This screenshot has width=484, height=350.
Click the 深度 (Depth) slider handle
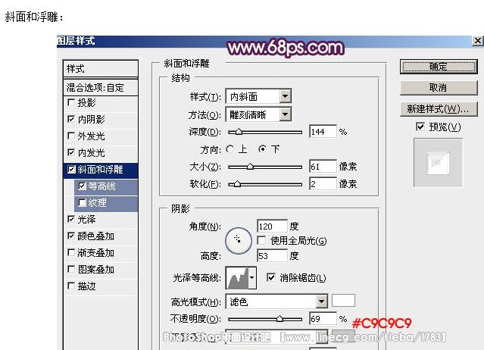tap(239, 133)
